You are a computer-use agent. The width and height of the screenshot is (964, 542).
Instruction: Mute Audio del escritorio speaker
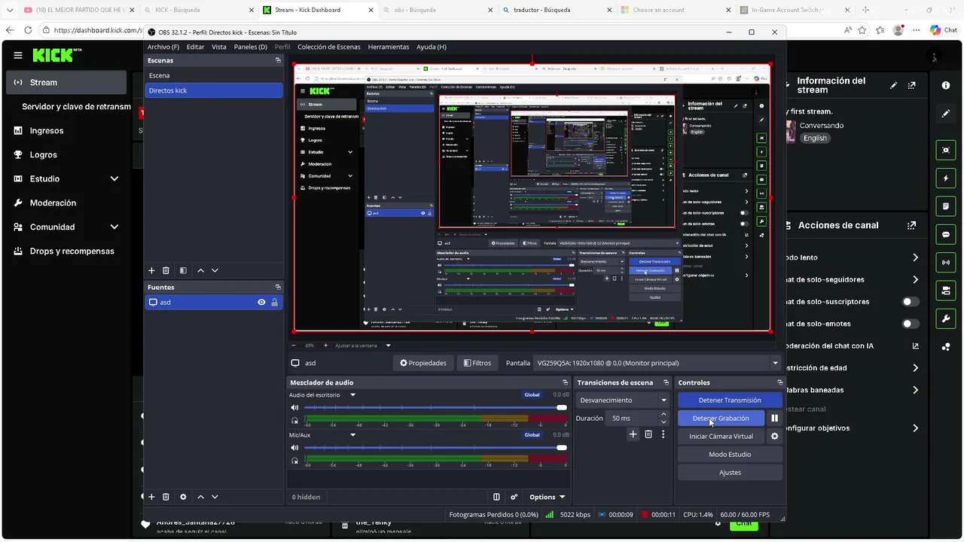point(294,407)
